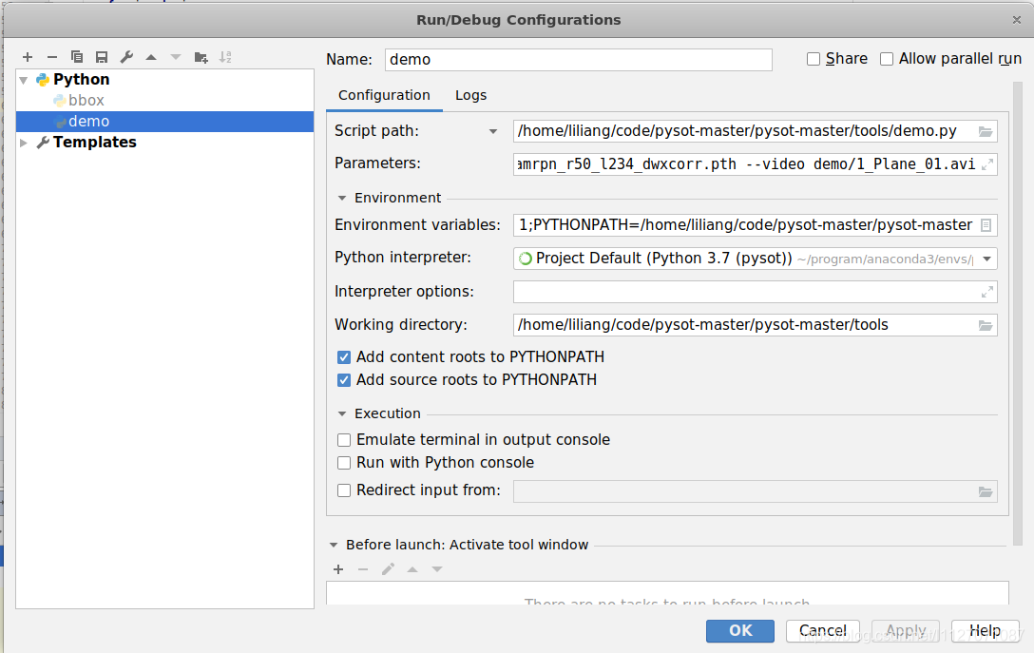The width and height of the screenshot is (1034, 653).
Task: Expand the Templates tree node
Action: [24, 143]
